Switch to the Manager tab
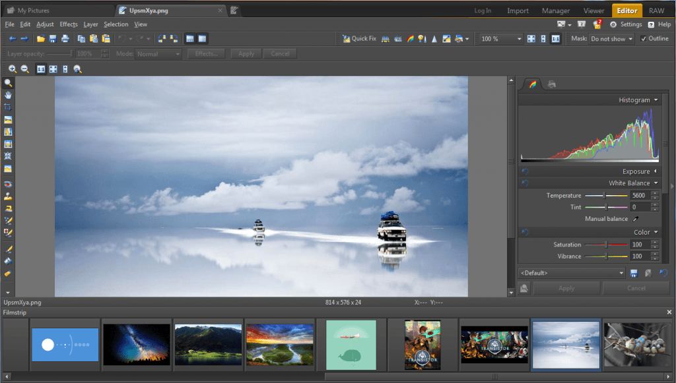The image size is (676, 383). (556, 11)
